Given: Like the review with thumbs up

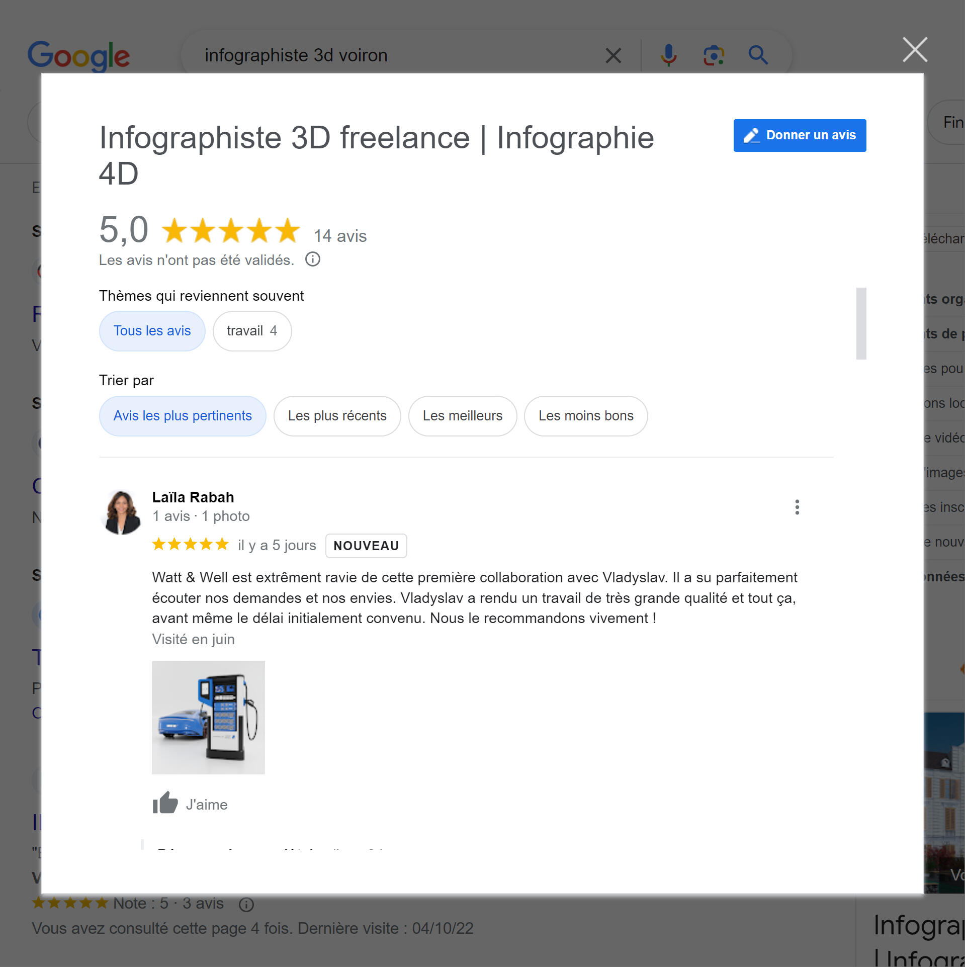Looking at the screenshot, I should coord(165,803).
